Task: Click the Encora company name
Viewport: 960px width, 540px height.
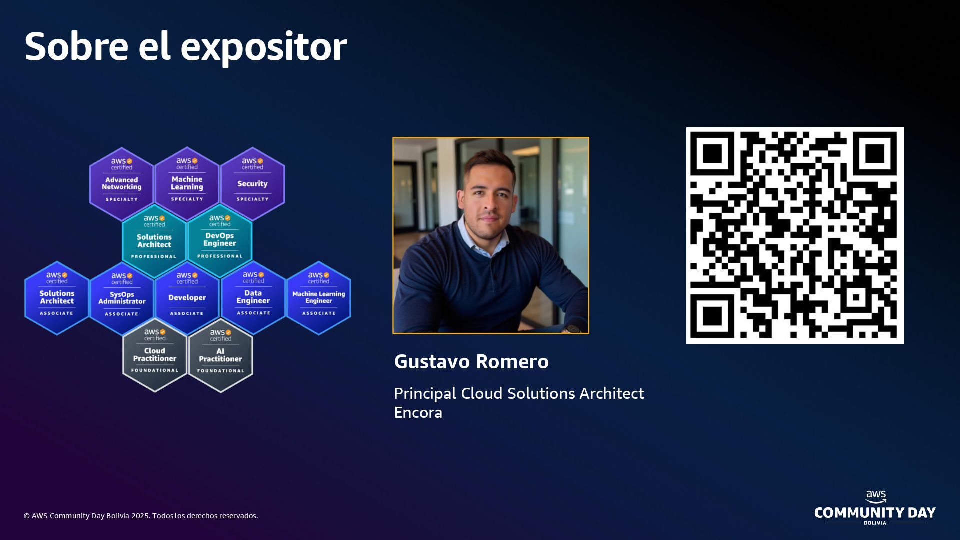Action: [418, 413]
